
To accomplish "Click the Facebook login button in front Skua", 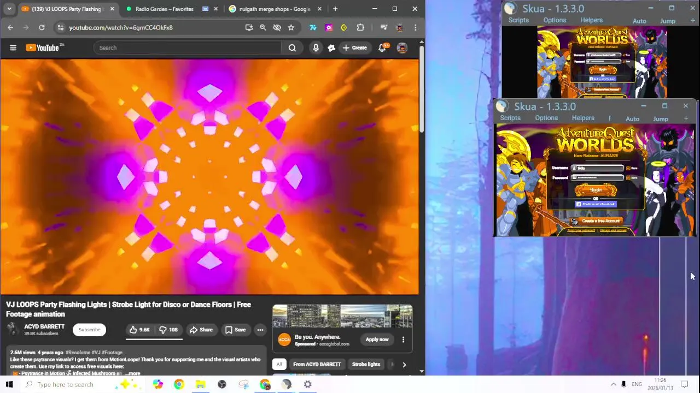I will [x=596, y=204].
